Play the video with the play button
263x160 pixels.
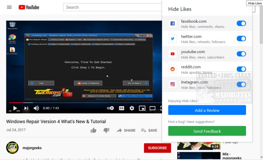pyautogui.click(x=15, y=108)
